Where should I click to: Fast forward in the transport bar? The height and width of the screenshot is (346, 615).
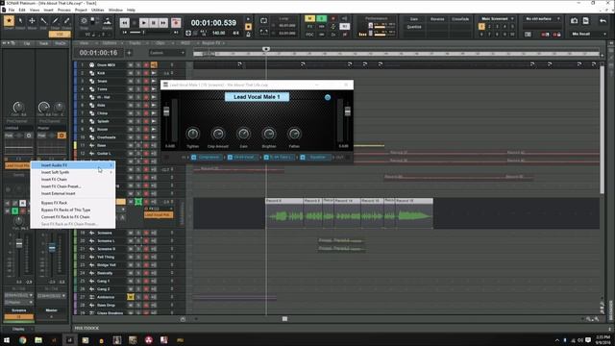pos(163,23)
